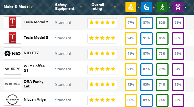Viewport: 194px width, 107px height.
Task: Open the Tesla Model S result link
Action: pyautogui.click(x=36, y=37)
